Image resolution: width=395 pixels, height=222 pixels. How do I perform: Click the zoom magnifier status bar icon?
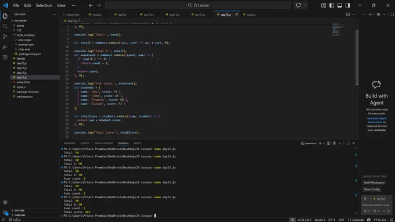coord(292,220)
